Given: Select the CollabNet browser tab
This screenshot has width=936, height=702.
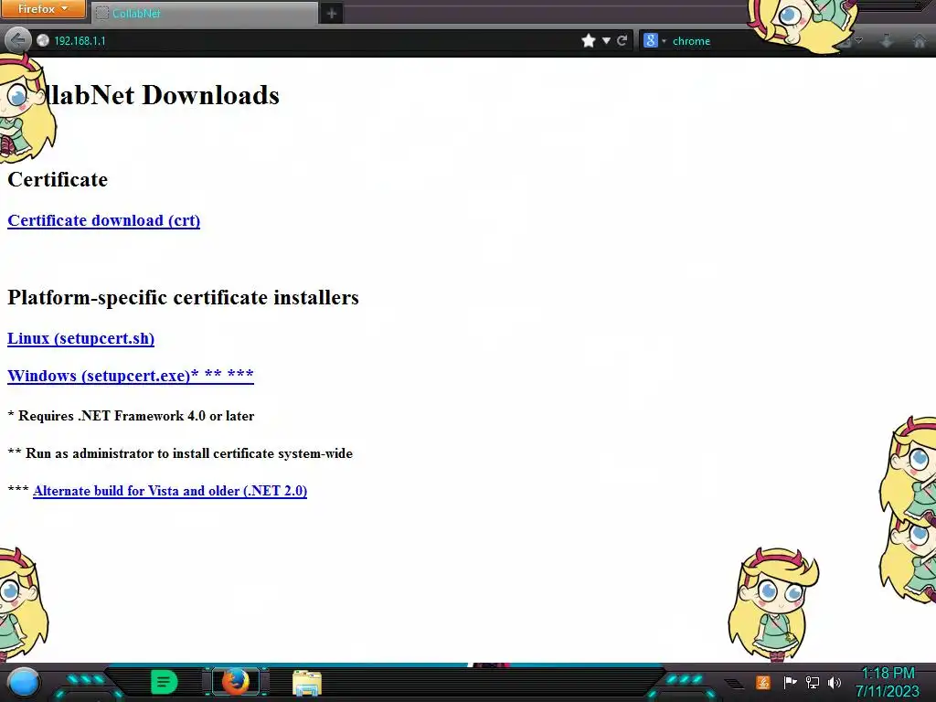Looking at the screenshot, I should (x=205, y=13).
